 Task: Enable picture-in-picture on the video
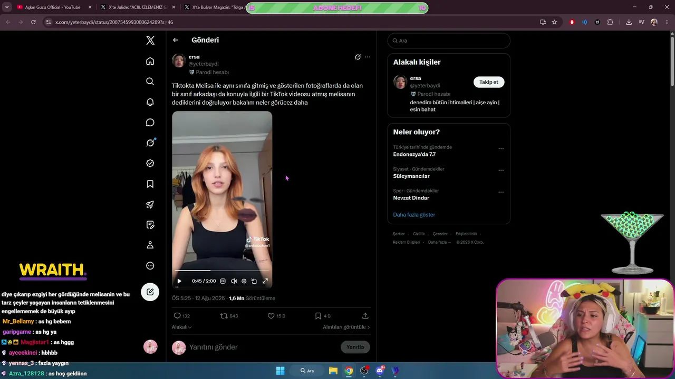pyautogui.click(x=254, y=281)
